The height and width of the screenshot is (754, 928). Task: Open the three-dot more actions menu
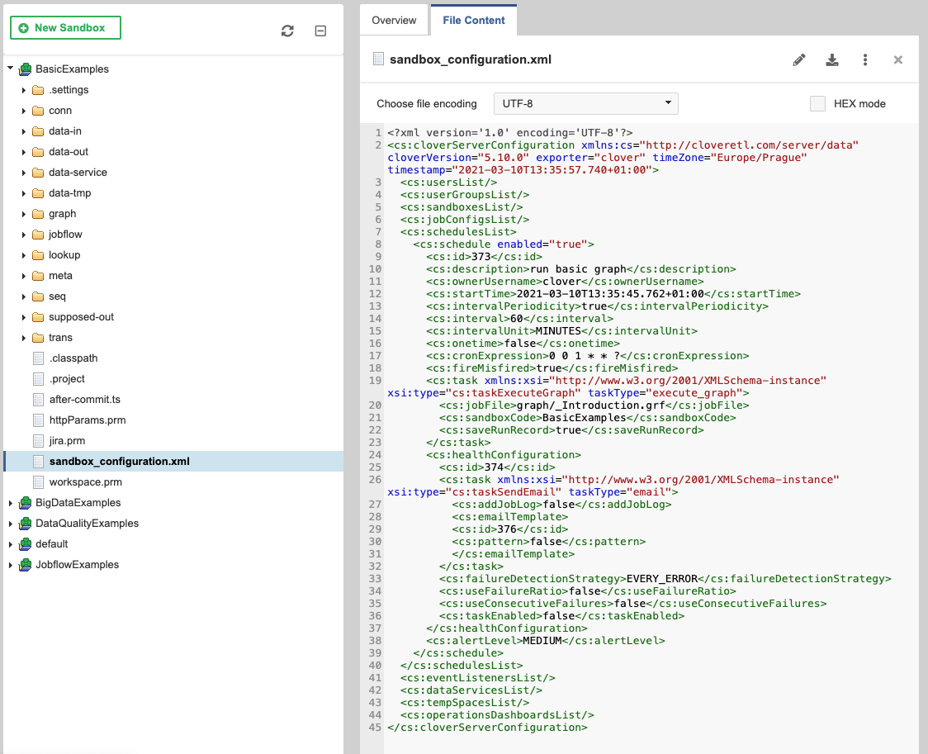[864, 59]
